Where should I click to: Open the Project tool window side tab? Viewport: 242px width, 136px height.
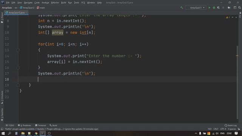pyautogui.click(x=2, y=18)
